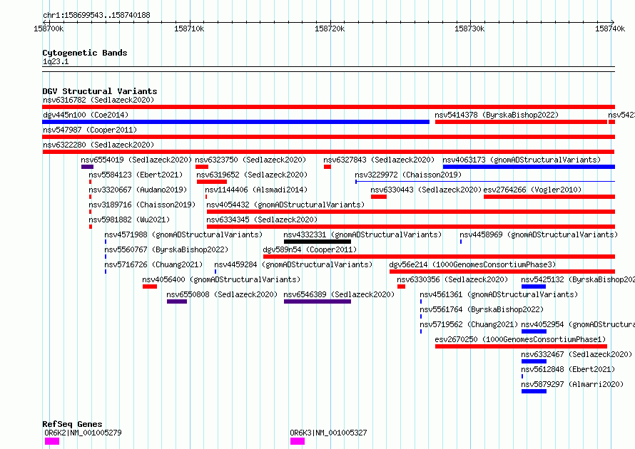Select the Cytogenetic Bands track title
Viewport: 635px width, 449px height.
click(85, 53)
